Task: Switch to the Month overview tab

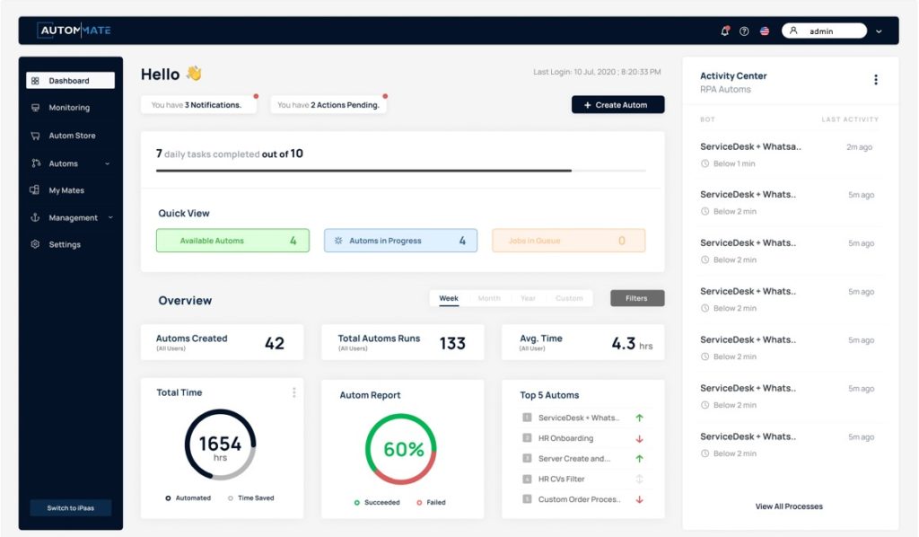Action: [x=489, y=298]
